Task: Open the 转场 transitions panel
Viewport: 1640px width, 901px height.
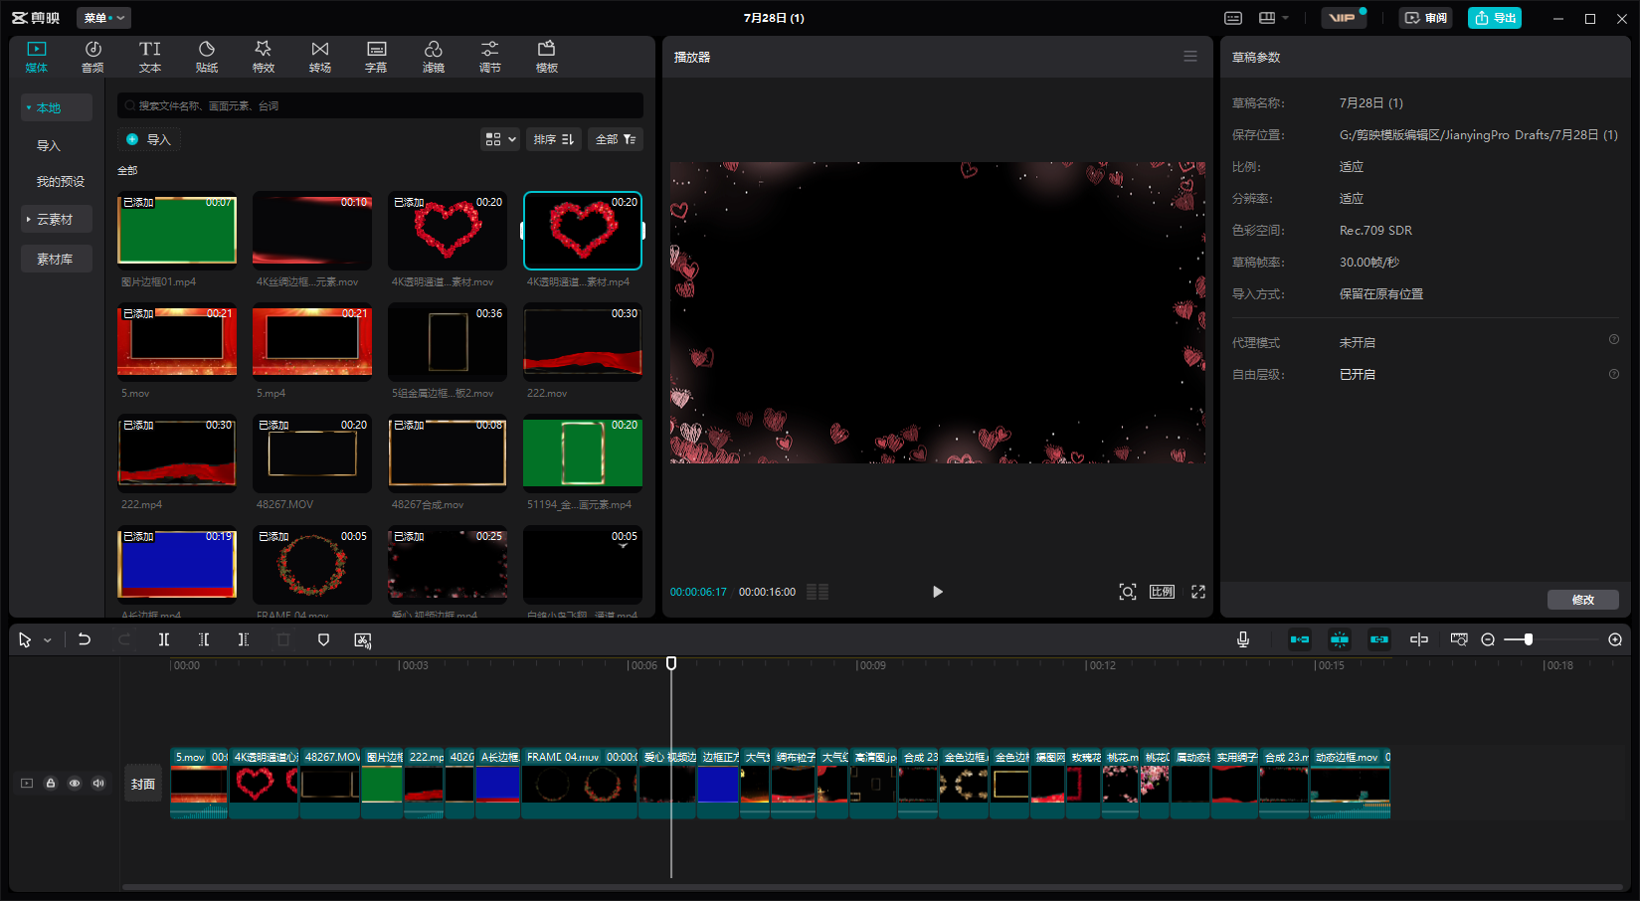Action: (320, 57)
